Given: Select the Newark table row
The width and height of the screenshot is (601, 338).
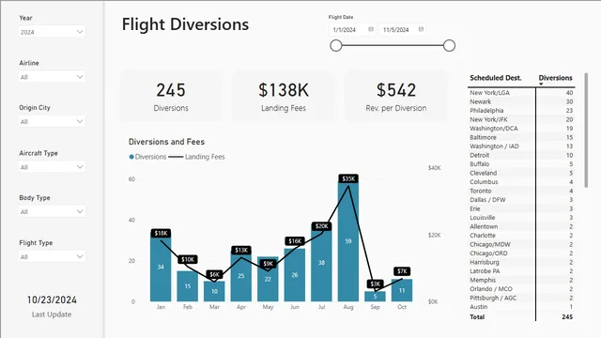Looking at the screenshot, I should pyautogui.click(x=521, y=101).
